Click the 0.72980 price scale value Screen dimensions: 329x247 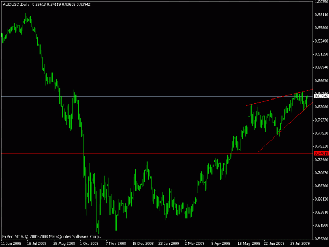322,160
